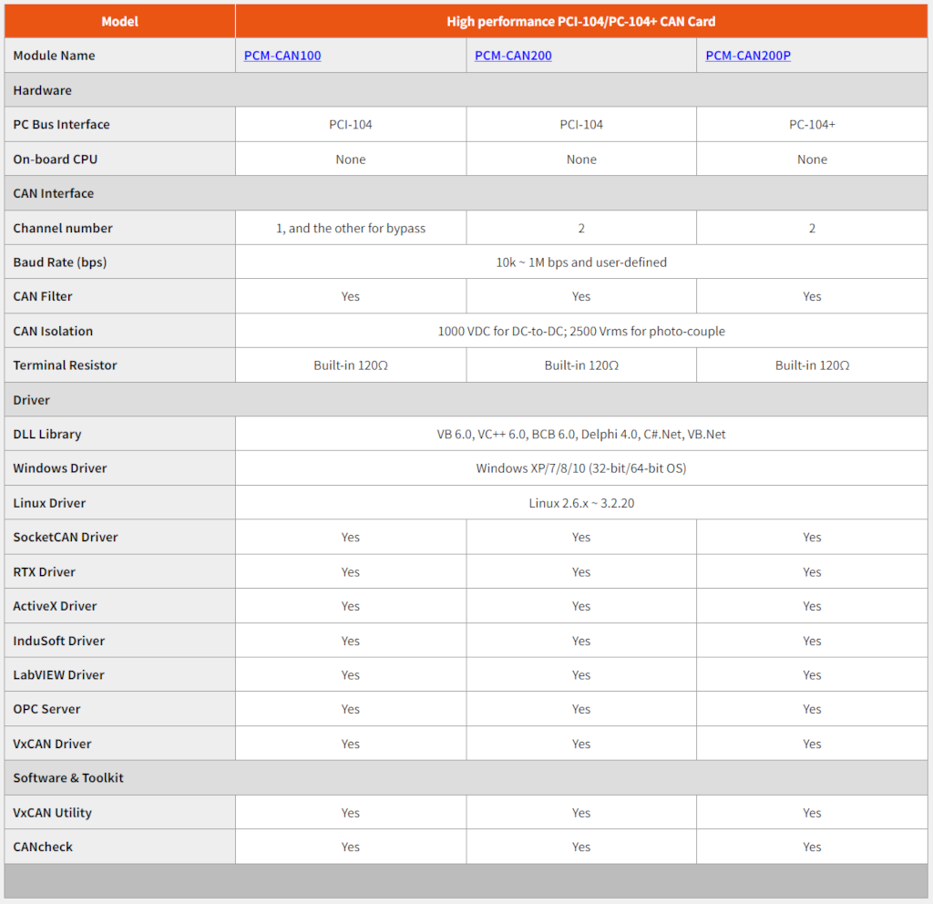Click the 'PC Bus Interface' row label
933x904 pixels.
pos(61,124)
